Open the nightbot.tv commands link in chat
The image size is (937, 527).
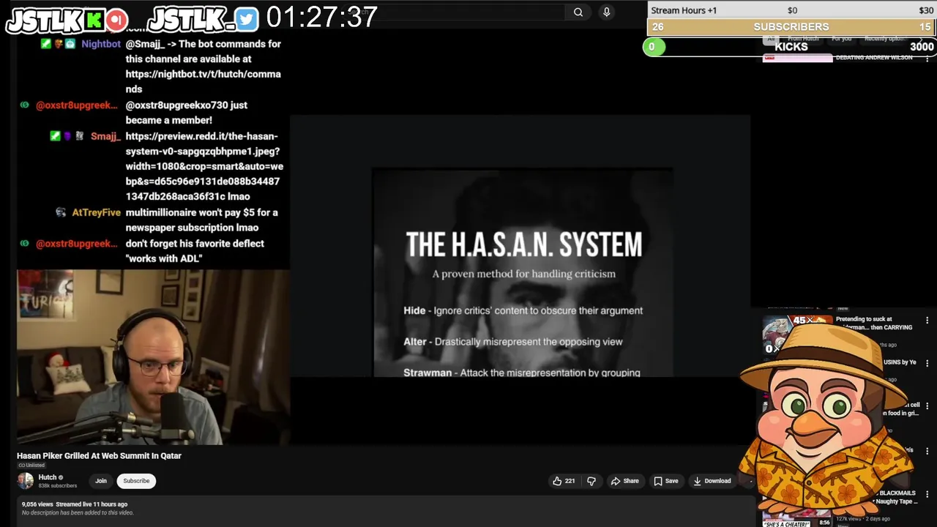[x=203, y=81]
